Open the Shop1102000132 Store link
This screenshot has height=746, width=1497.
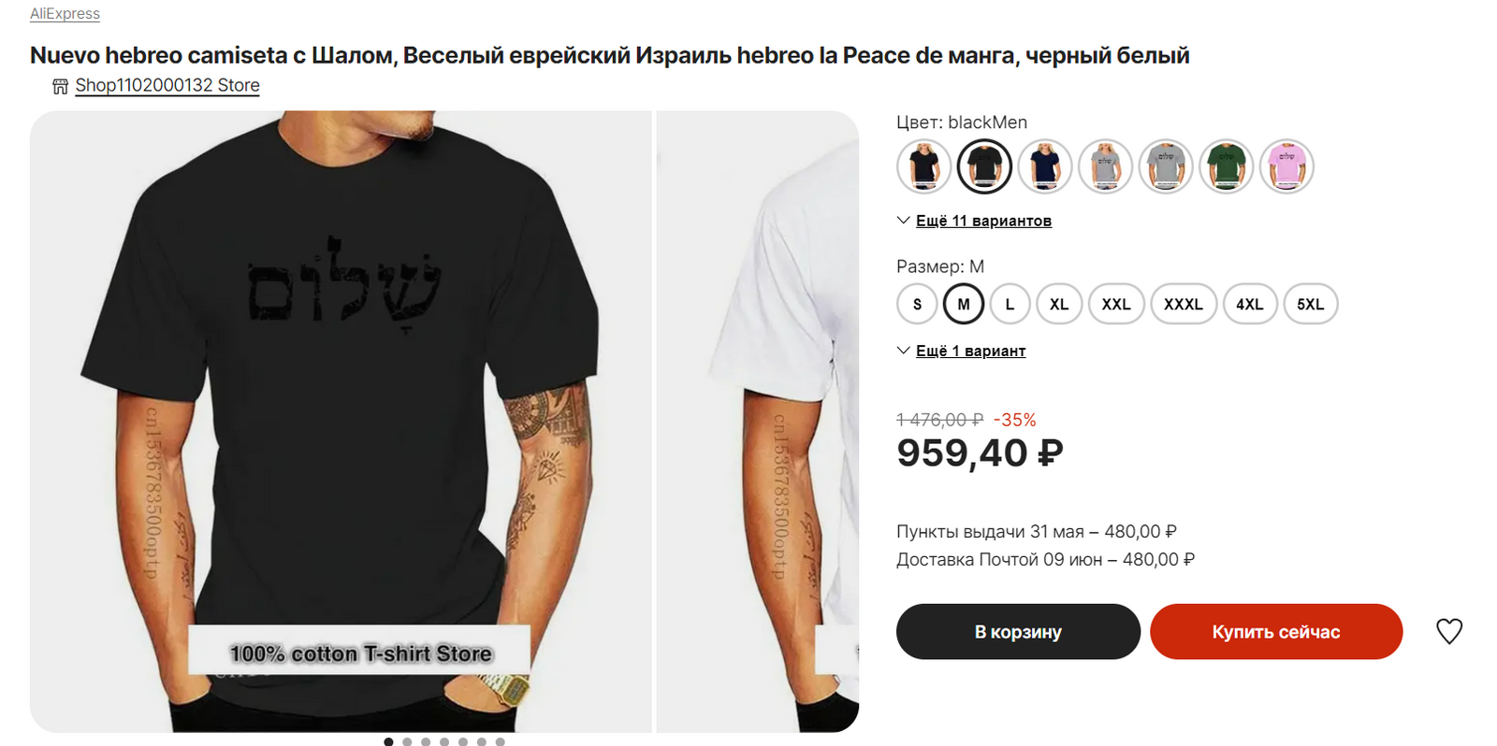point(167,85)
